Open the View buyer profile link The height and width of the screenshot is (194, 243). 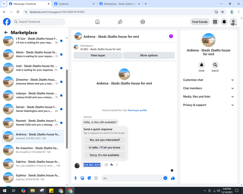[x=137, y=110]
